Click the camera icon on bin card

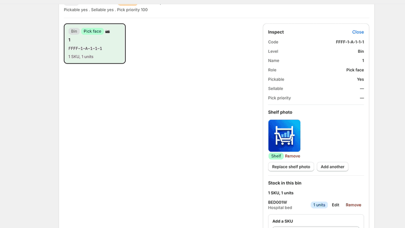pos(108,31)
